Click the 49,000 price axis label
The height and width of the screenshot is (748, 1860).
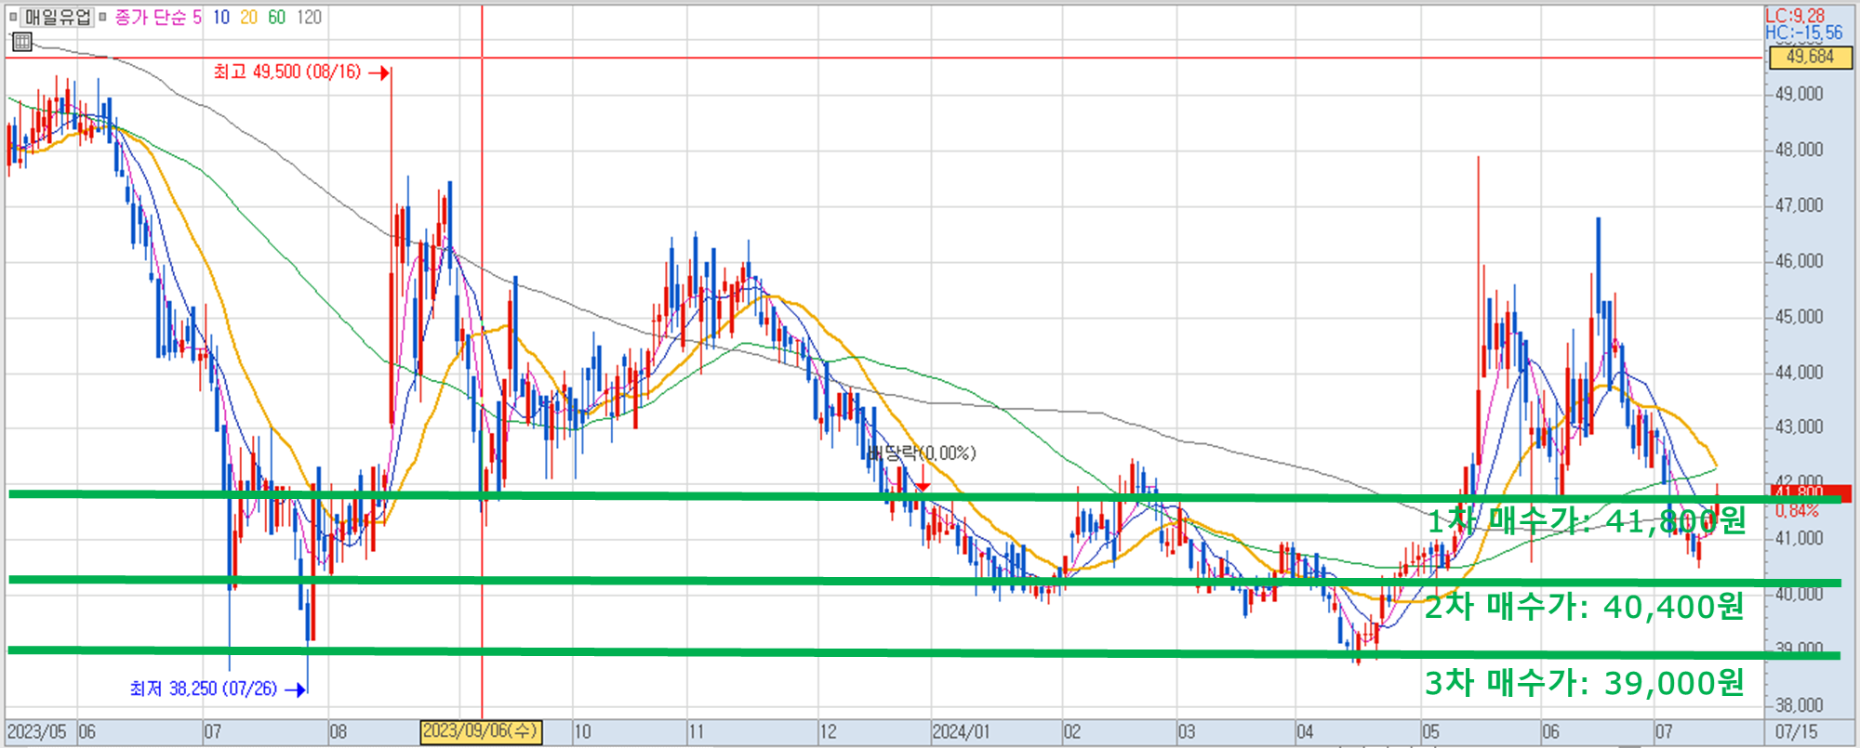coord(1799,94)
